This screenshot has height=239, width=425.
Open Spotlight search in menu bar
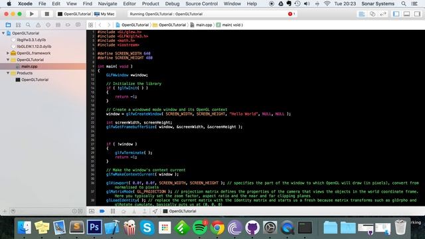tap(404, 4)
